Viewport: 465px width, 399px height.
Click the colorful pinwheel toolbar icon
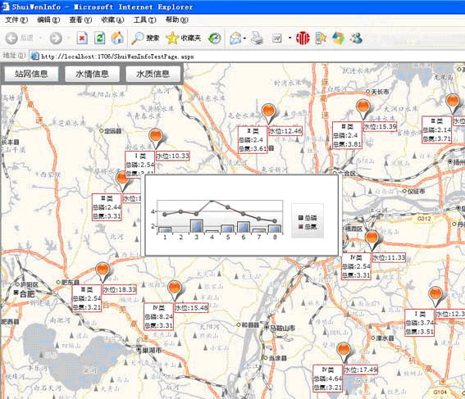[338, 39]
